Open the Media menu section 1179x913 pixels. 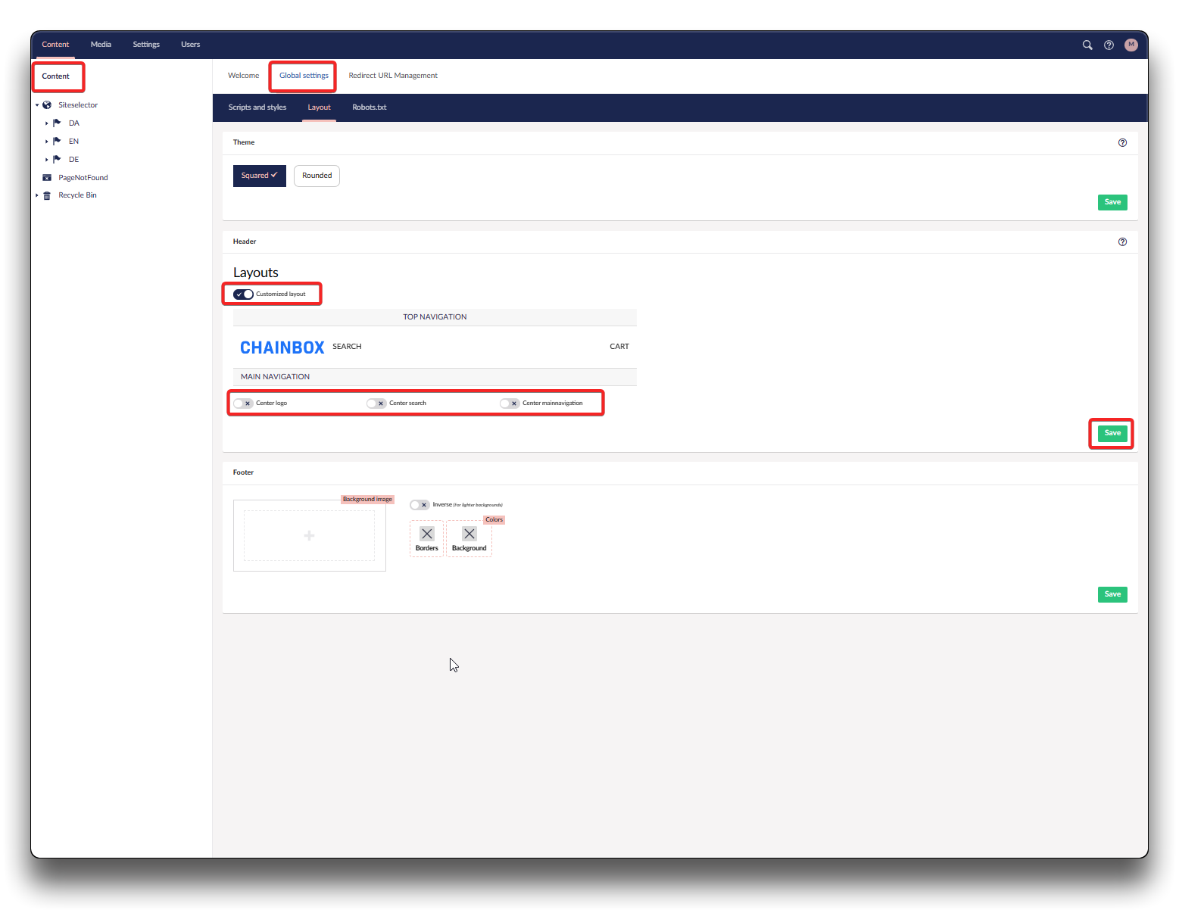[101, 45]
